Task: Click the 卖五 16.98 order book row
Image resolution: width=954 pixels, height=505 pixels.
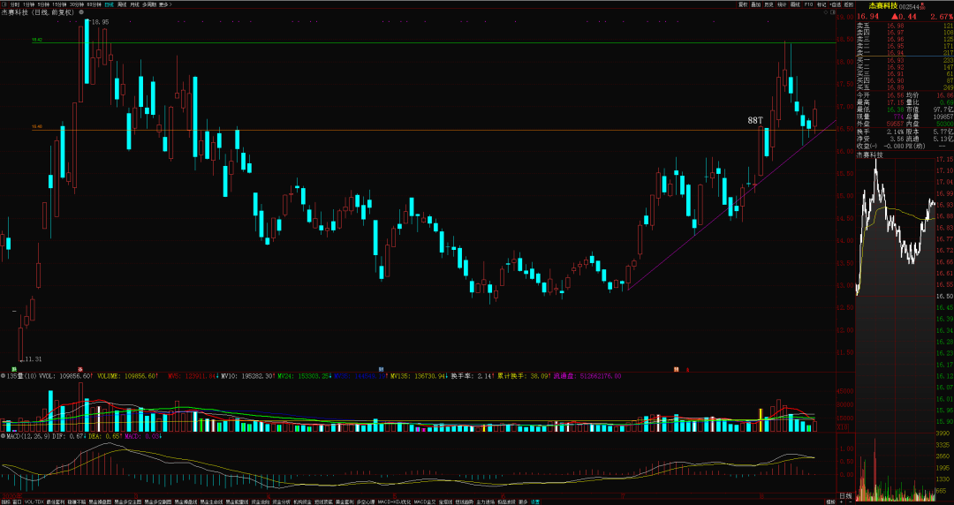Action: [x=905, y=26]
